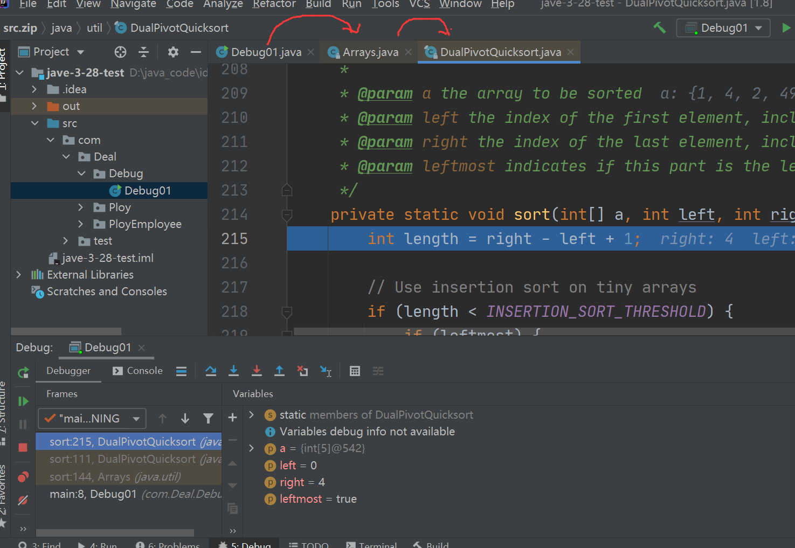Image resolution: width=795 pixels, height=548 pixels.
Task: Rerun Debug01 with the rerun icon
Action: click(23, 372)
